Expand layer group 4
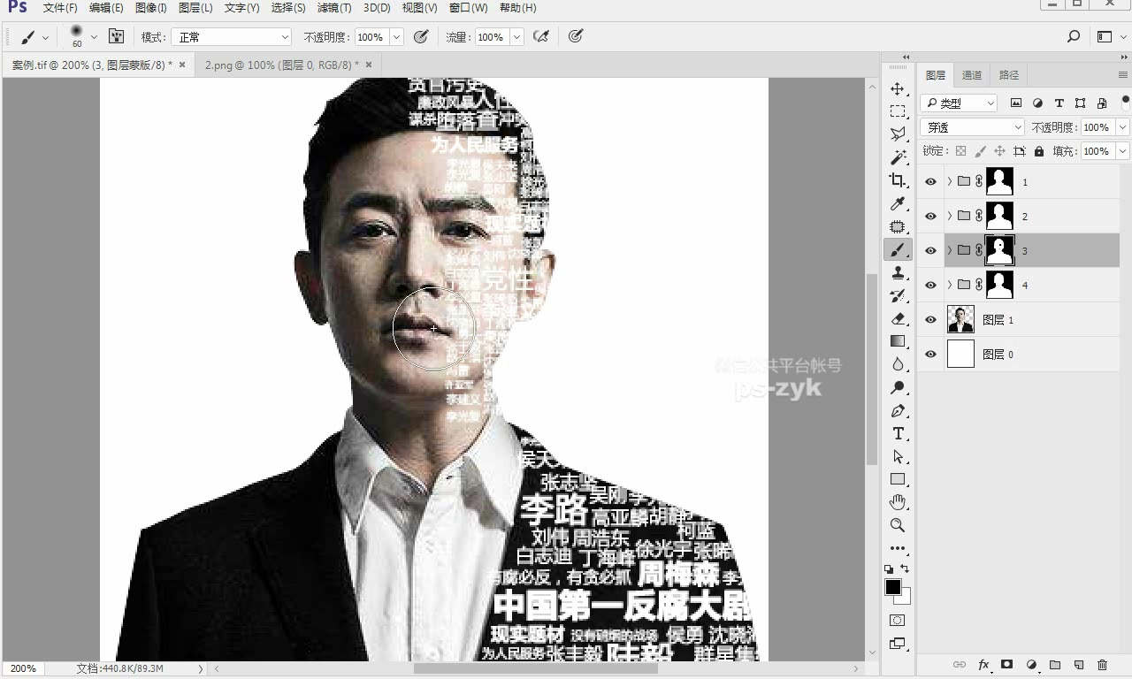 (949, 285)
